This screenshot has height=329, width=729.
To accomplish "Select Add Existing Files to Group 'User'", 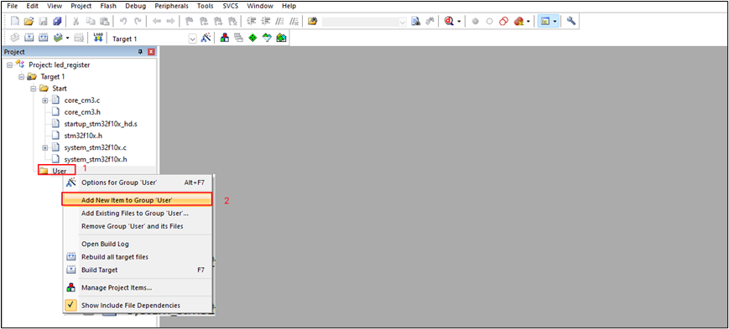I will click(138, 213).
